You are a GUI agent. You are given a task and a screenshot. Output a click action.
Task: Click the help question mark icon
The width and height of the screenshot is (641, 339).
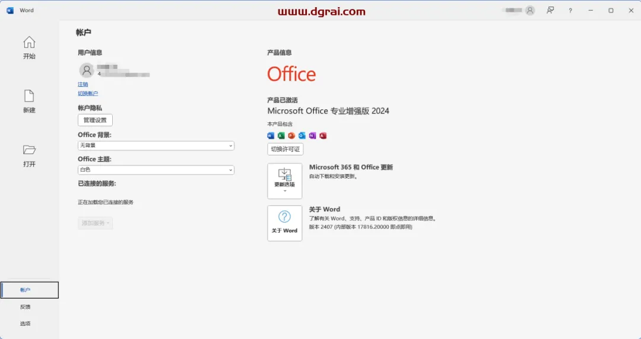tap(570, 11)
